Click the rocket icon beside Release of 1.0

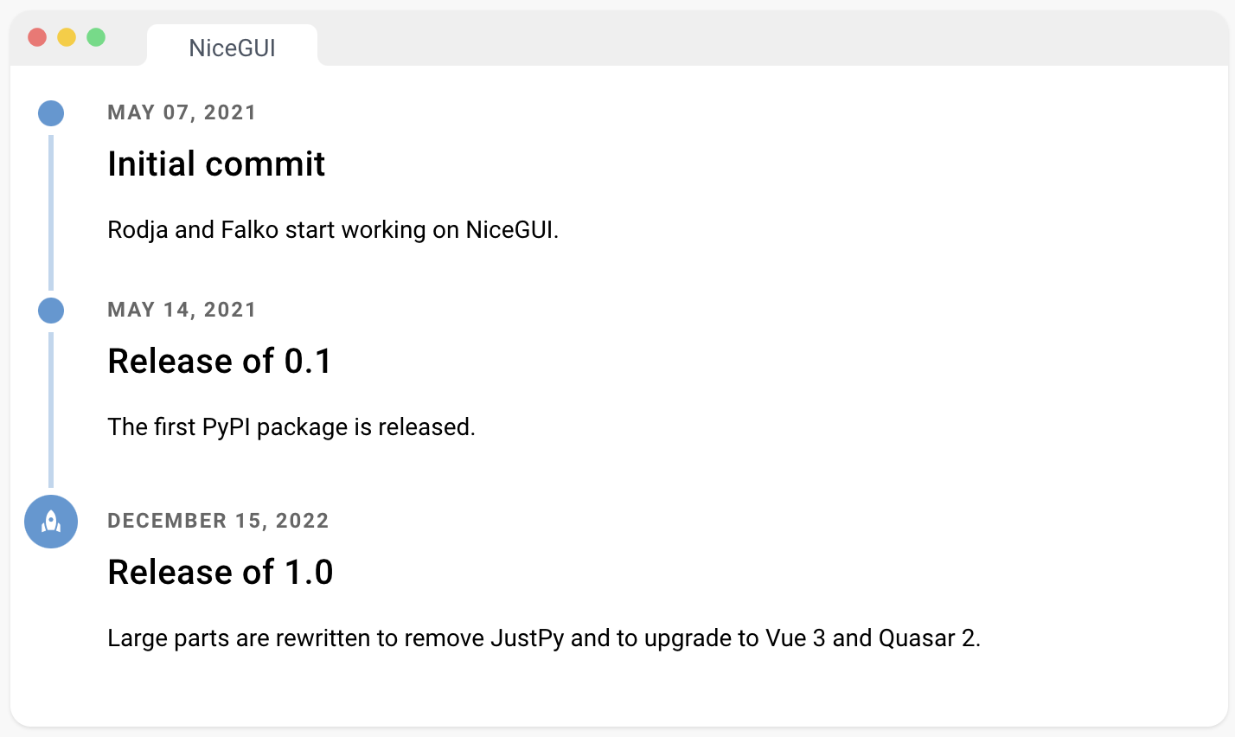(51, 522)
